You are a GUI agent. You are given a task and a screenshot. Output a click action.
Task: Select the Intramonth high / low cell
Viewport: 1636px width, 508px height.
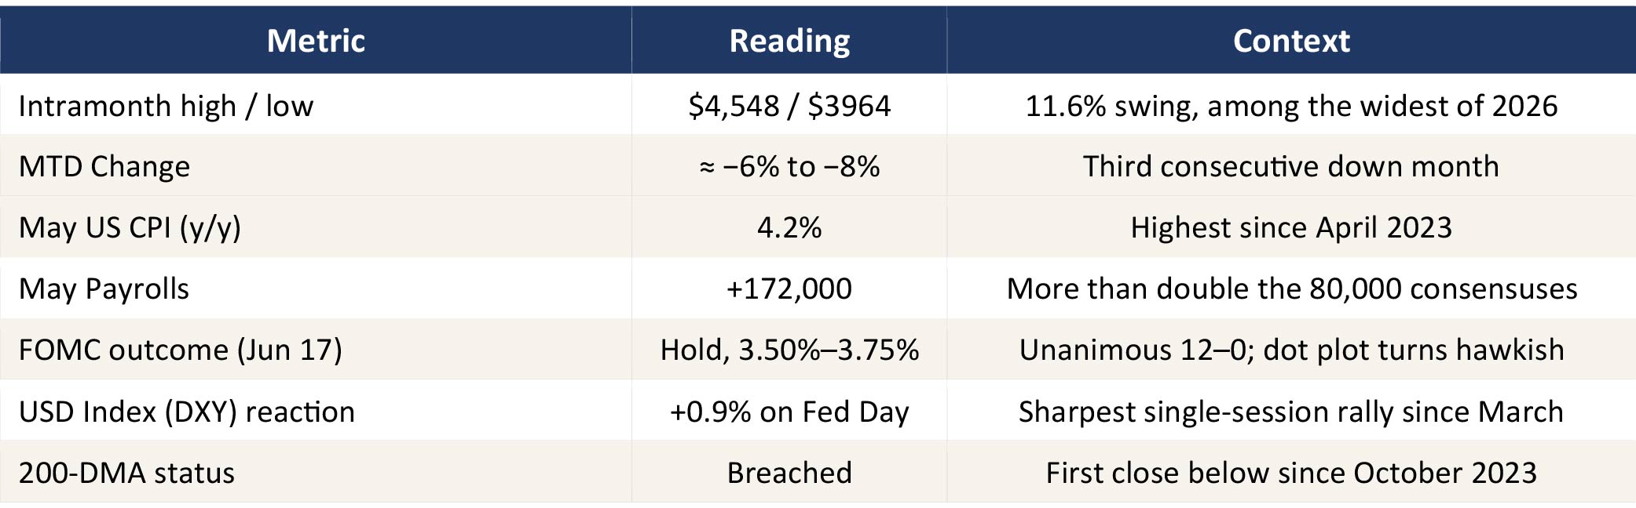316,105
